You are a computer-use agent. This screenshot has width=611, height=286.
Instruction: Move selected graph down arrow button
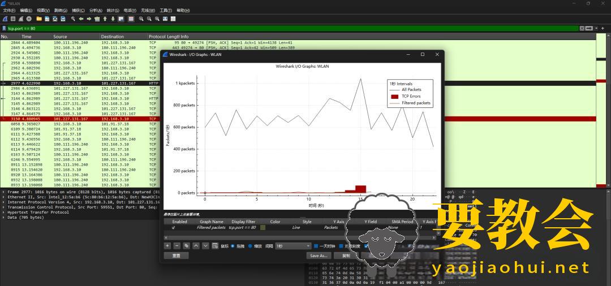click(x=205, y=245)
